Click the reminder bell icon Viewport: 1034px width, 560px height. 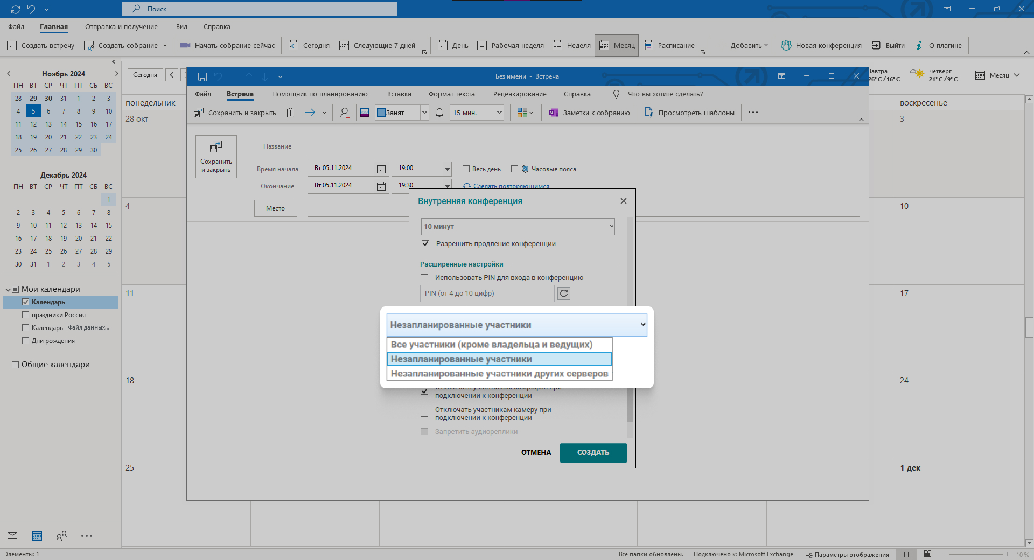click(x=439, y=113)
